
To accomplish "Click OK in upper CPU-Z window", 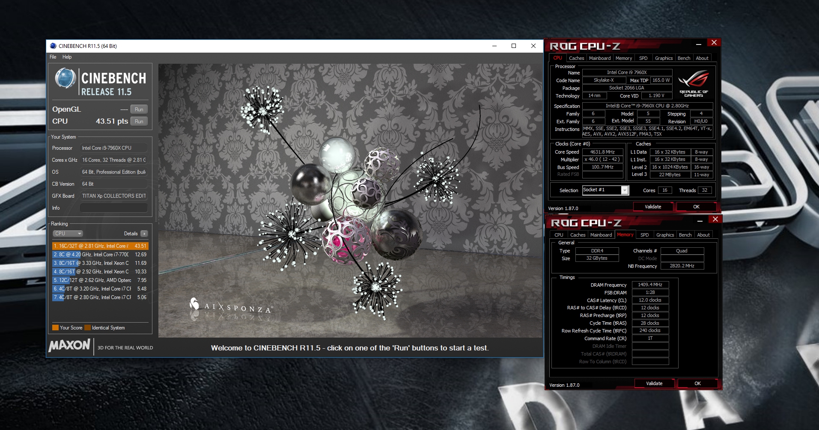I will pos(696,207).
